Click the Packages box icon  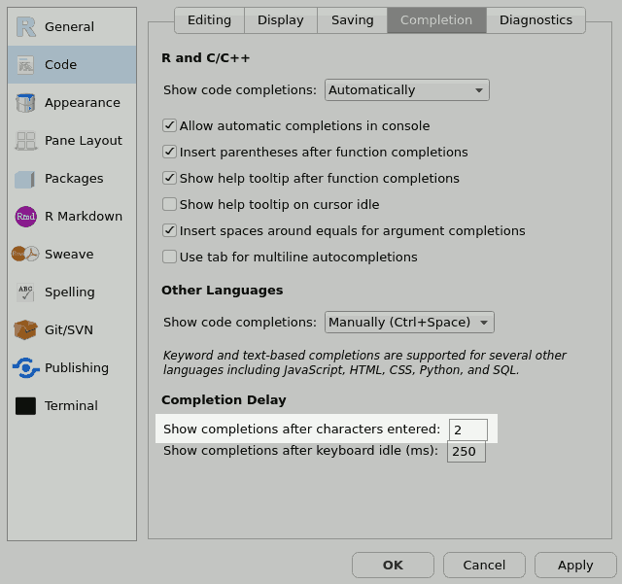pos(25,179)
